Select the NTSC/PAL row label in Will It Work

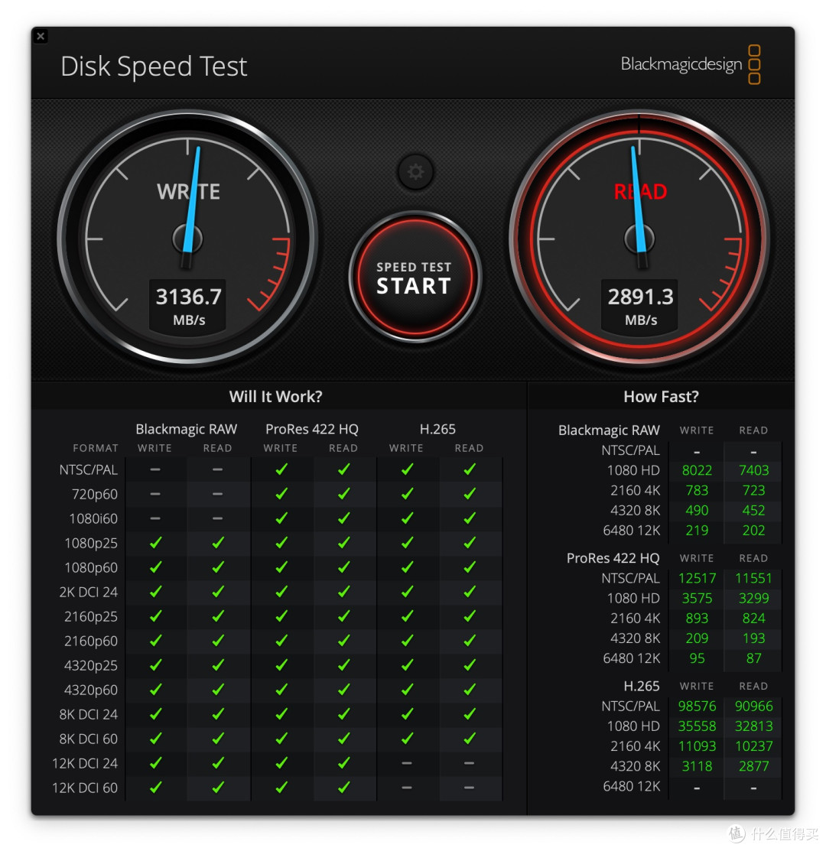pos(89,470)
